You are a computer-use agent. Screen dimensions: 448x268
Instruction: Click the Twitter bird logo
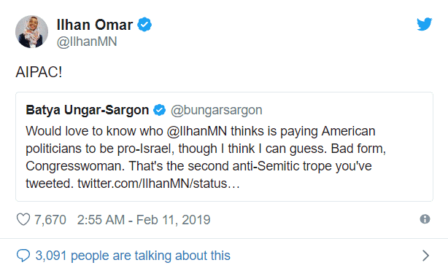424,24
